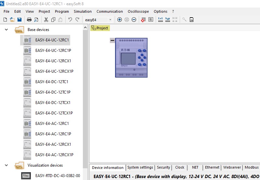Open the easyE4 device family dropdown
This screenshot has width=260, height=180.
110,20
